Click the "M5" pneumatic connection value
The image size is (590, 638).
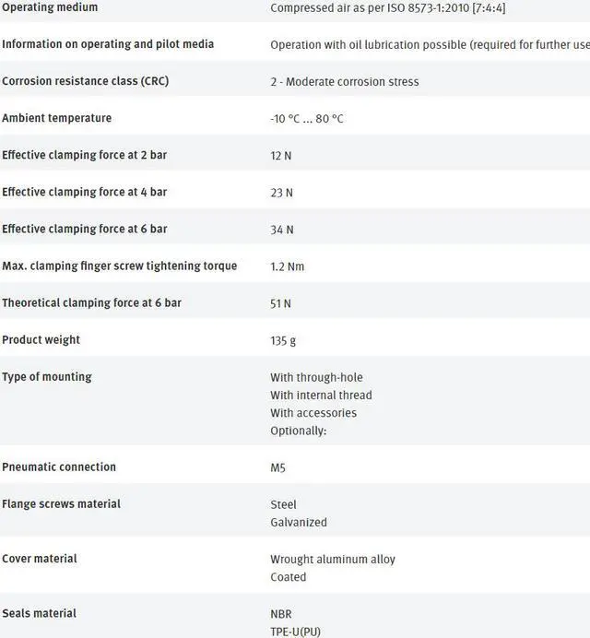[x=277, y=467]
